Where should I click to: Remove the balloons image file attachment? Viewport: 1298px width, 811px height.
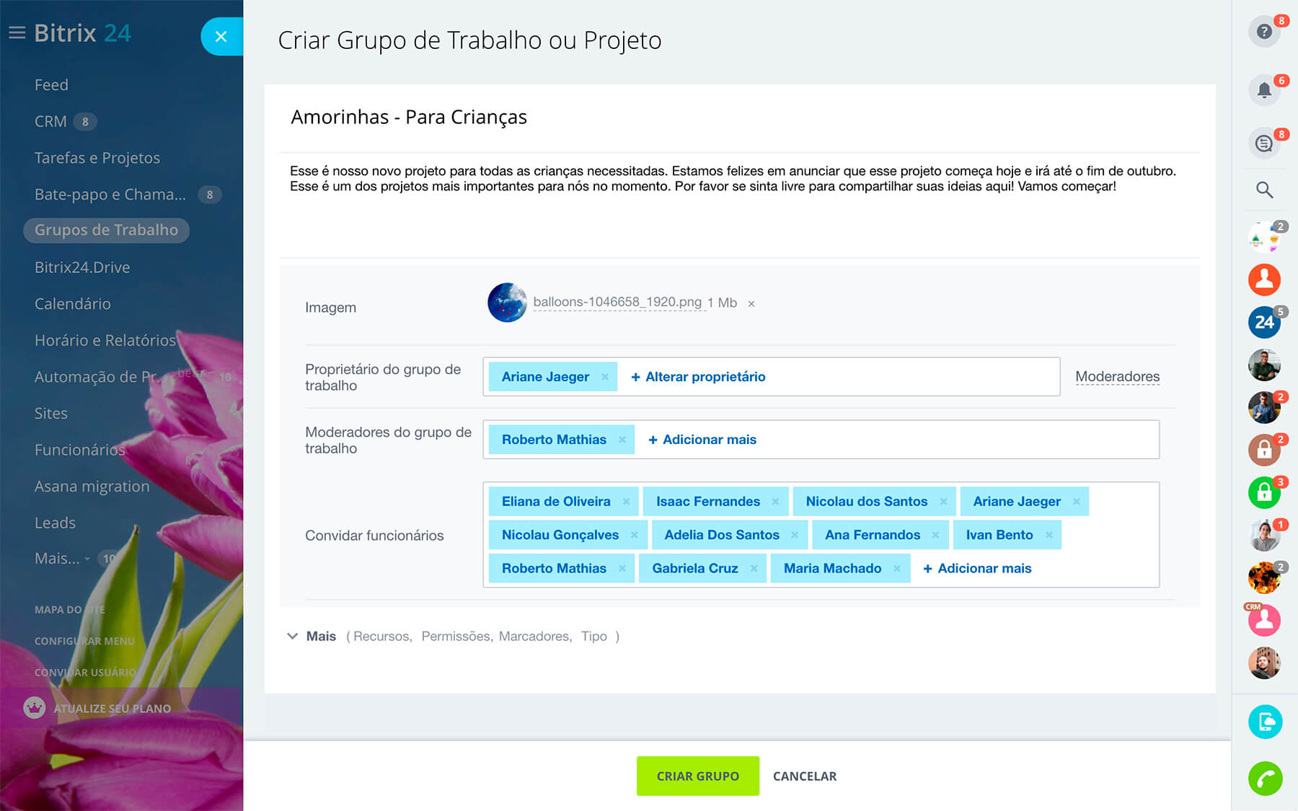pyautogui.click(x=751, y=304)
